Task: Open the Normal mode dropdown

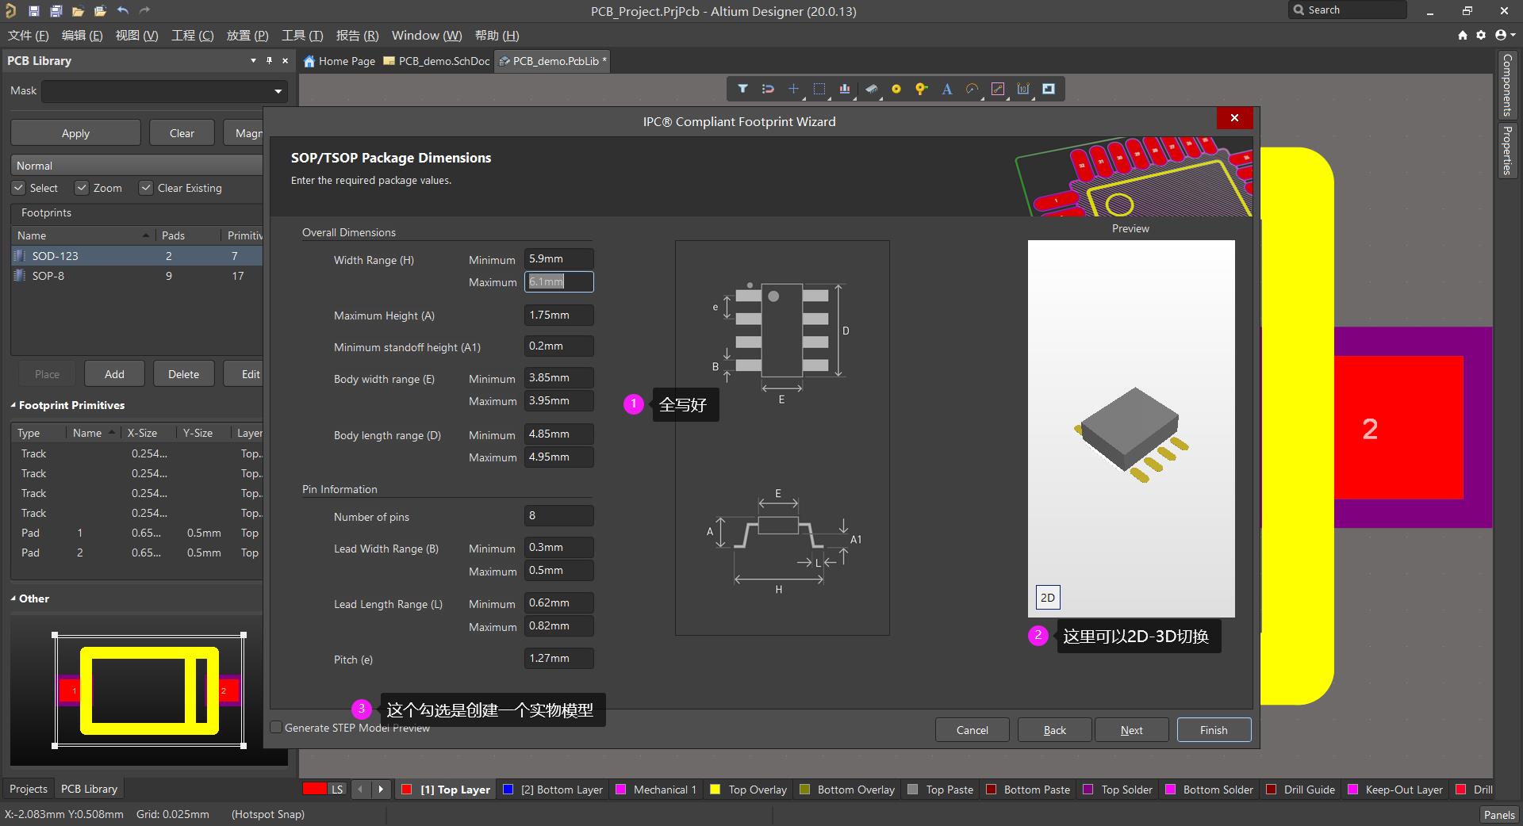Action: [x=136, y=166]
